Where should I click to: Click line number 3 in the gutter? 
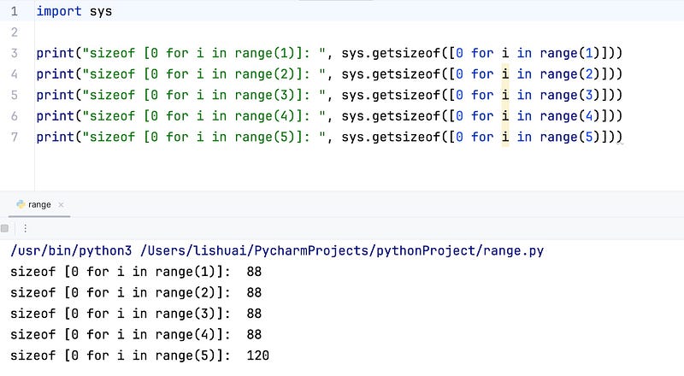tap(14, 53)
